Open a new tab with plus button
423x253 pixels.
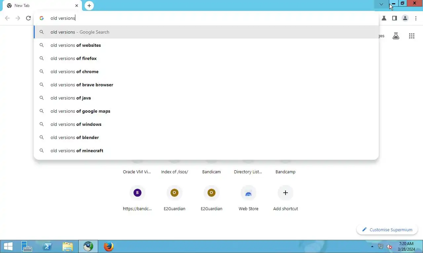coord(89,6)
